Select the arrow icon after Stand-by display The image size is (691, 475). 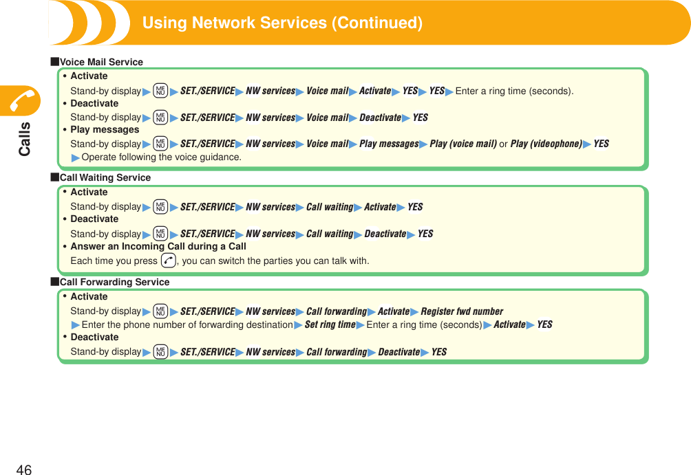147,91
